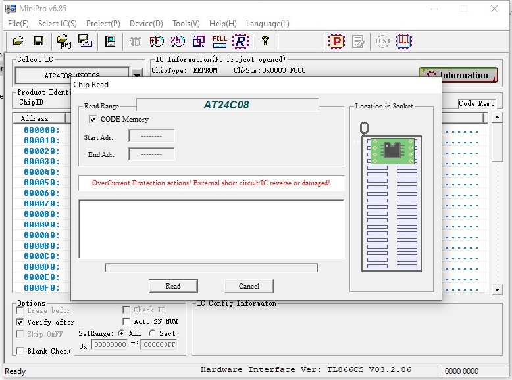Click the Read button in dialog
The width and height of the screenshot is (512, 380).
pyautogui.click(x=173, y=286)
